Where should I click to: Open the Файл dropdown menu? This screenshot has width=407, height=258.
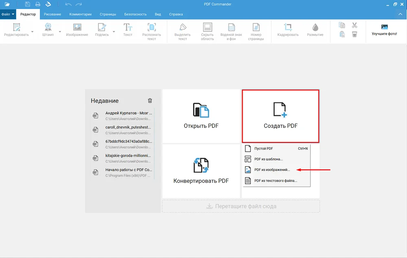(x=8, y=14)
